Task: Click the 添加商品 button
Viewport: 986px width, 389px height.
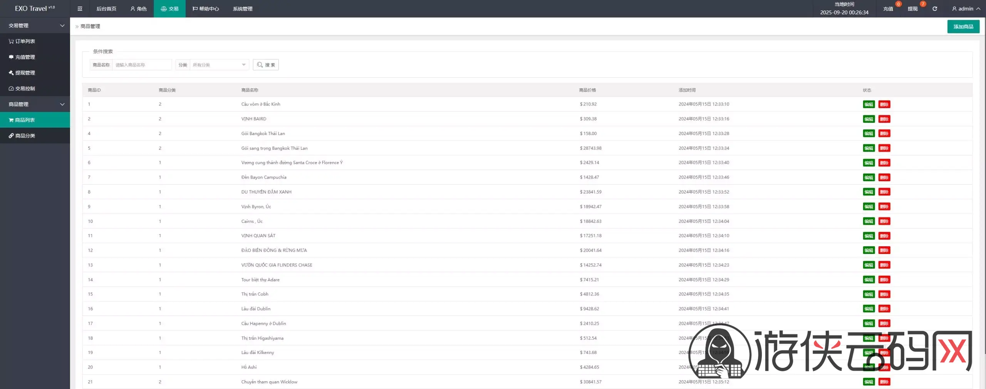Action: pyautogui.click(x=963, y=27)
